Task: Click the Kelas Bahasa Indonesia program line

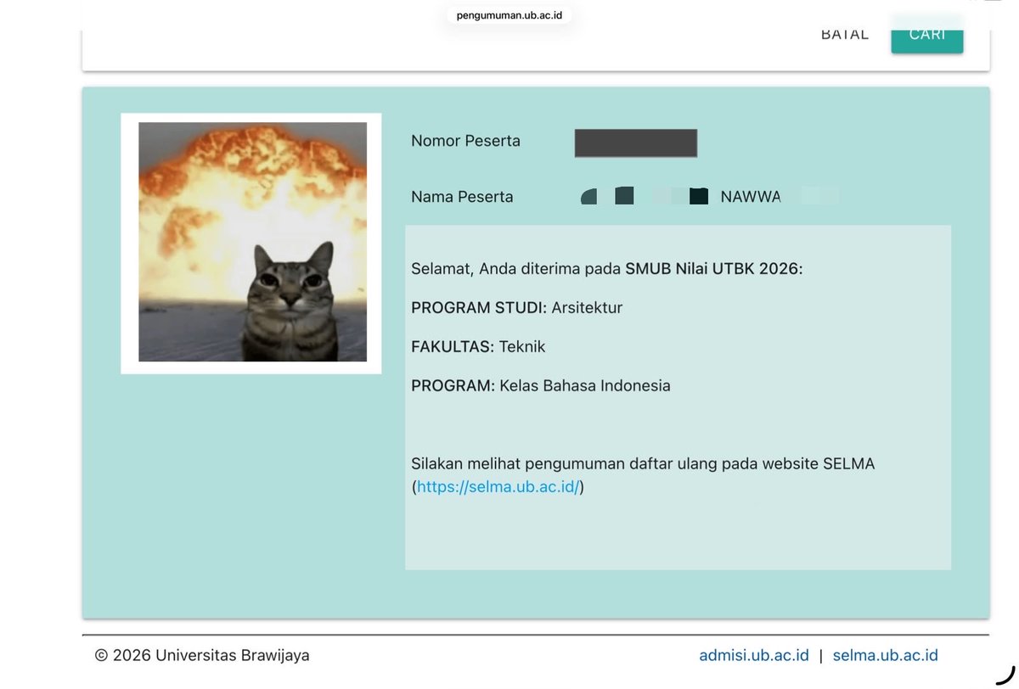Action: 541,385
